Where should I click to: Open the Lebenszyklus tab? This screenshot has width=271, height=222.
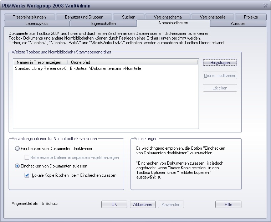coord(37,24)
